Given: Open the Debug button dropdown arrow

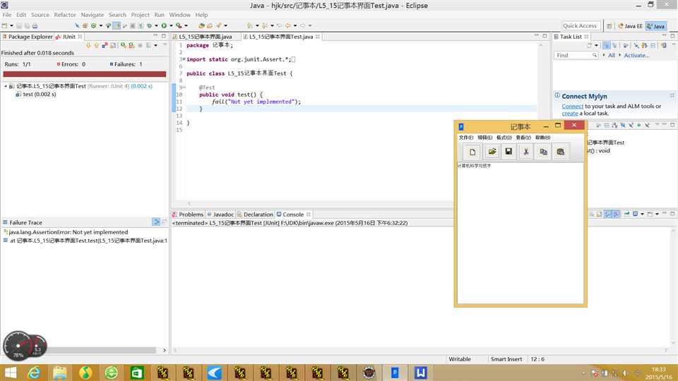Looking at the screenshot, I should click(x=156, y=25).
